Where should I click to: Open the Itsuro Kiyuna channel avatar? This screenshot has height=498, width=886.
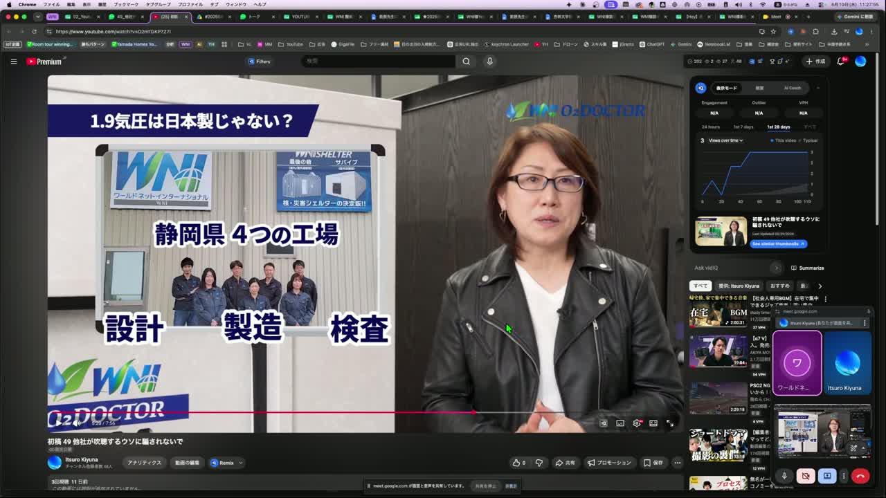coord(55,463)
